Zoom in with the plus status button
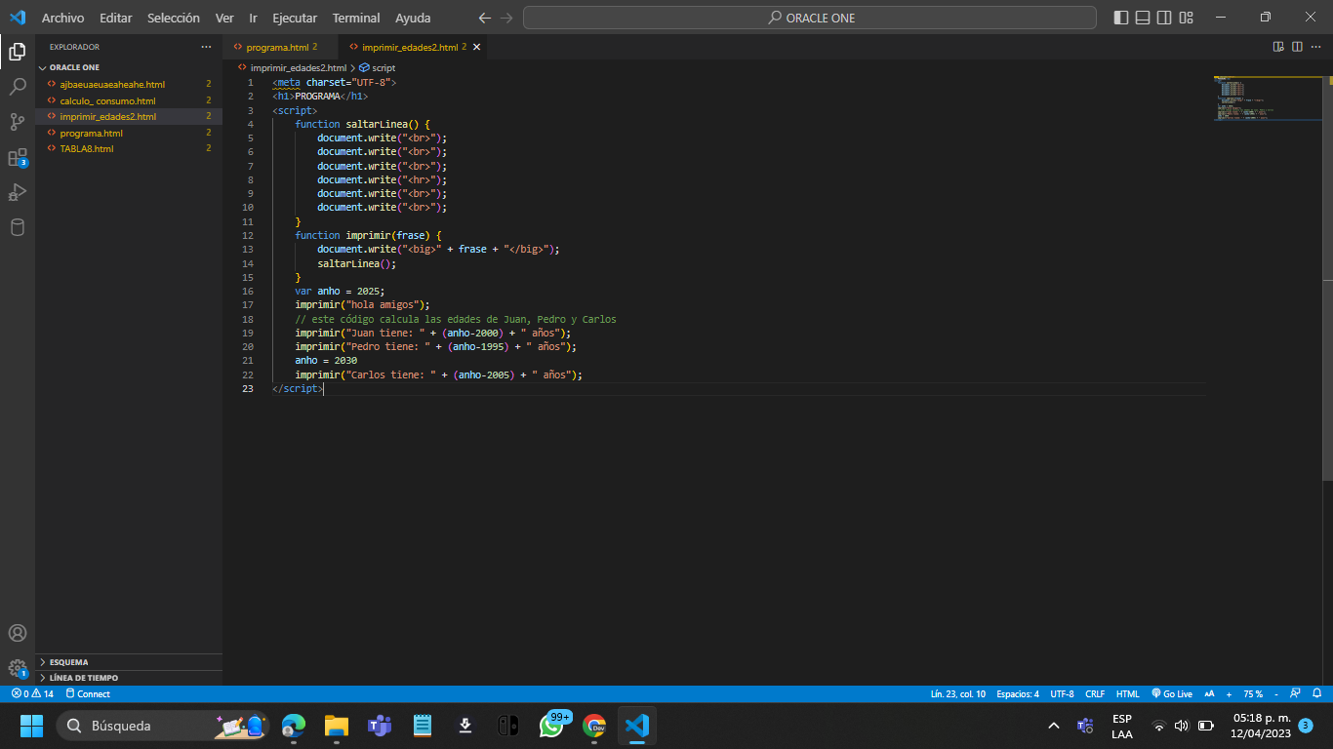This screenshot has height=749, width=1333. click(1229, 694)
